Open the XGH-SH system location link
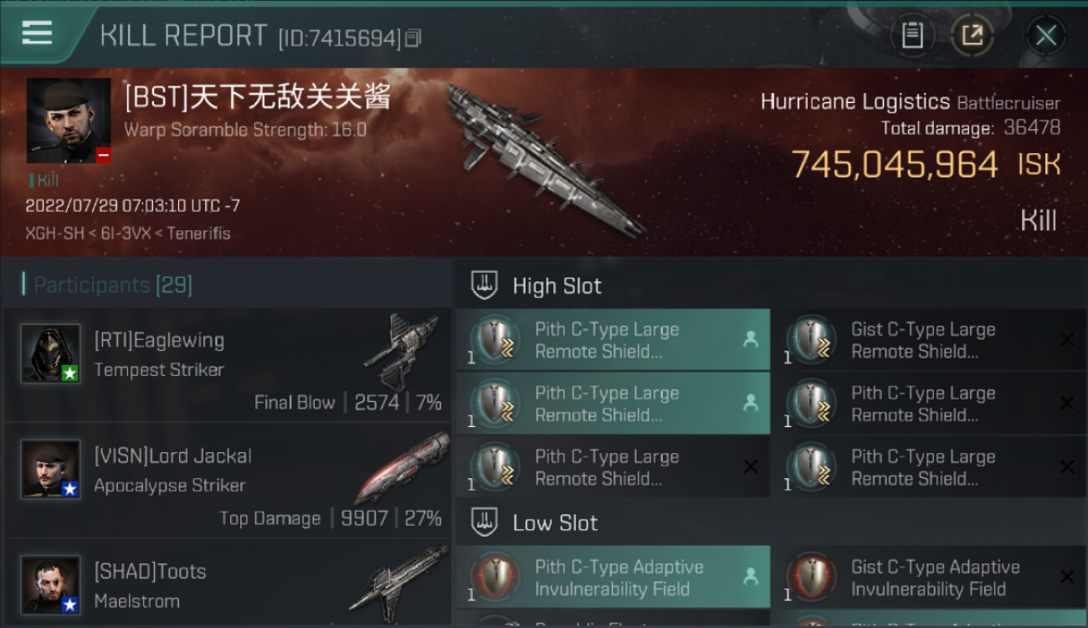 54,233
